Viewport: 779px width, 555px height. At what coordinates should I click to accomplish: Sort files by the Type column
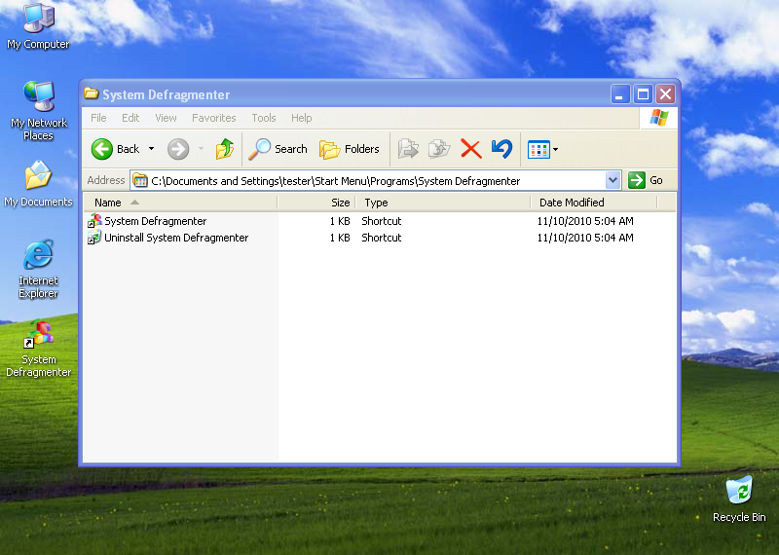443,203
